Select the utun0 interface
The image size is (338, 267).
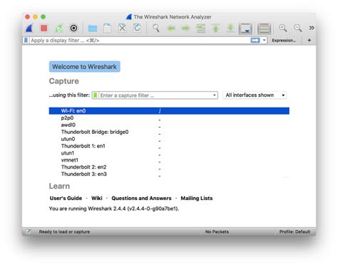click(169, 139)
